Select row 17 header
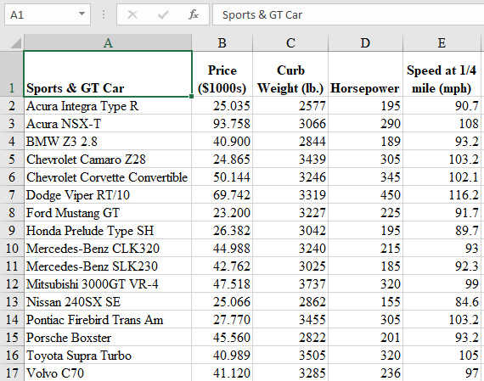The image size is (484, 381). pyautogui.click(x=12, y=373)
